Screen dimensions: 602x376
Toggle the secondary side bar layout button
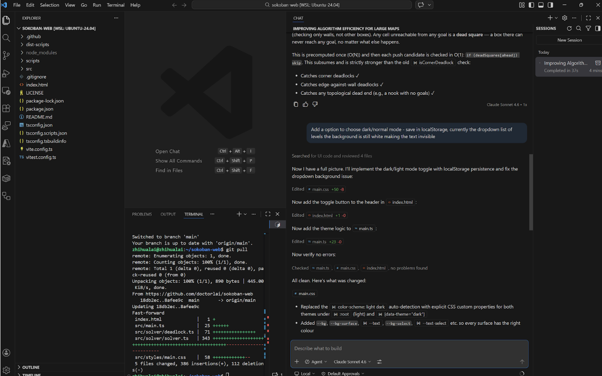[550, 5]
